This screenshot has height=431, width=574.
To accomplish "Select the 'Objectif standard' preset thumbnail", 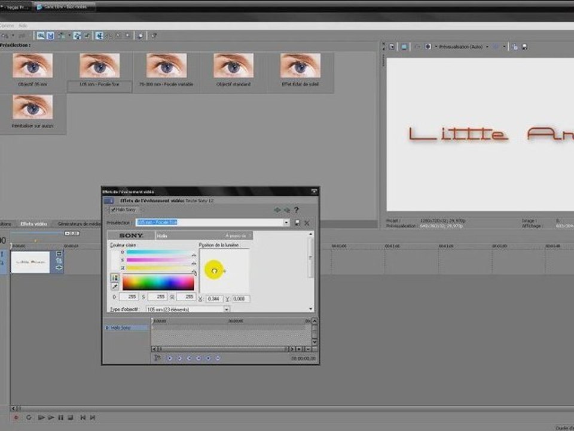I will pyautogui.click(x=234, y=66).
